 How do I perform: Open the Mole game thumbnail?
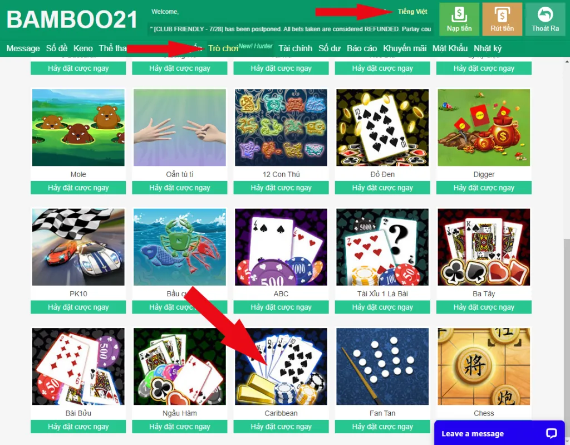pos(78,128)
